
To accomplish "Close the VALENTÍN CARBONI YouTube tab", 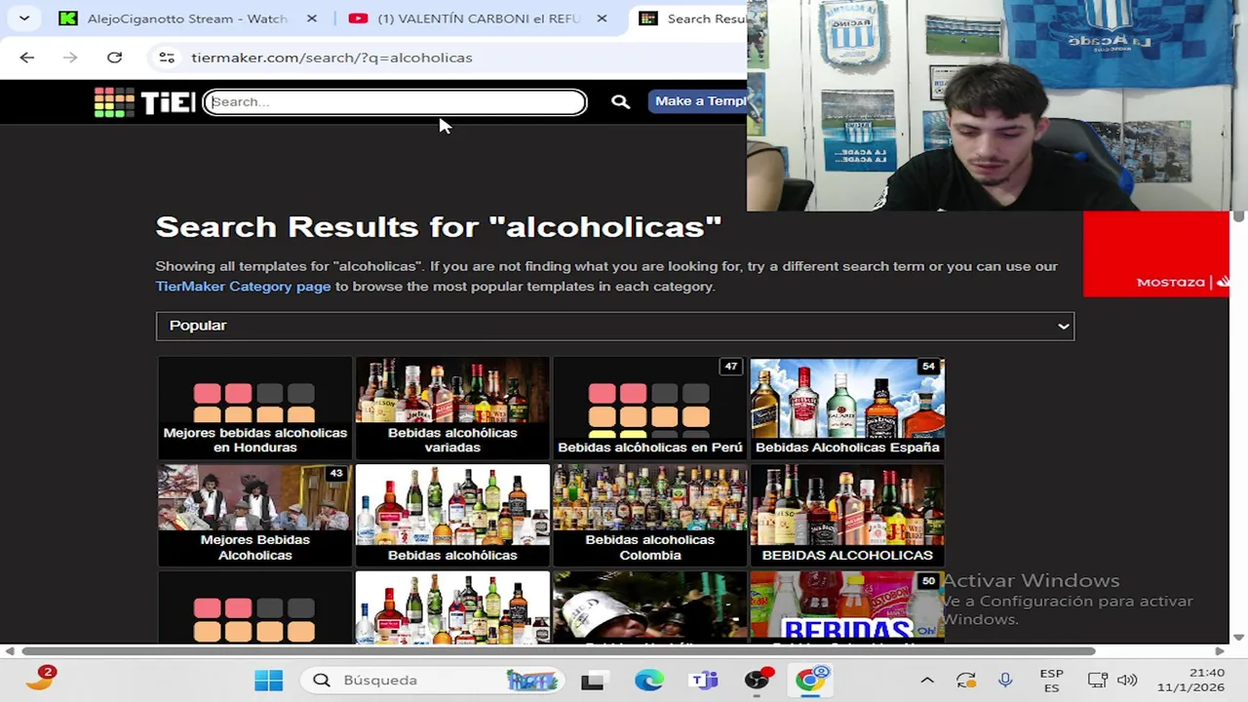I will (602, 19).
